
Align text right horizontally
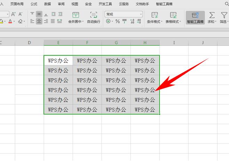pos(46,22)
